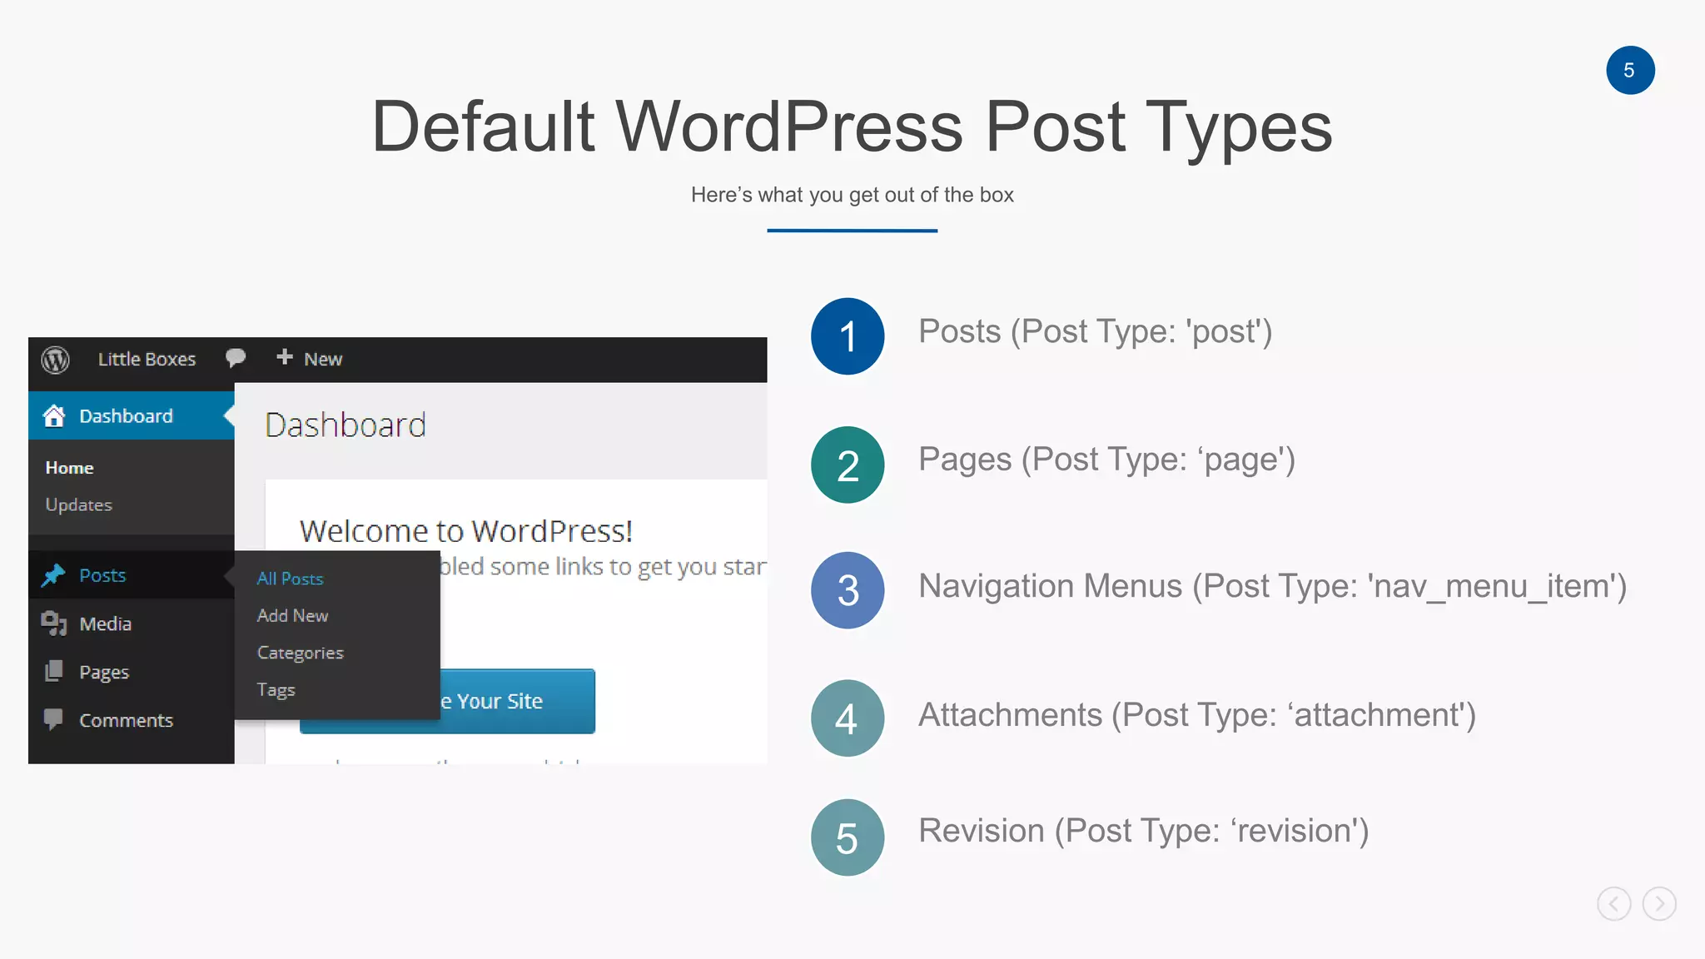The image size is (1705, 959).
Task: Select Media in the admin sidebar
Action: 131,624
